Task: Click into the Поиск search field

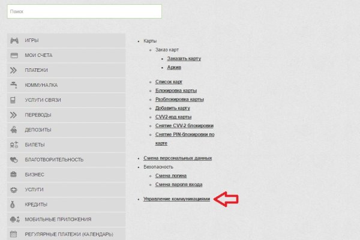Action: tap(85, 11)
